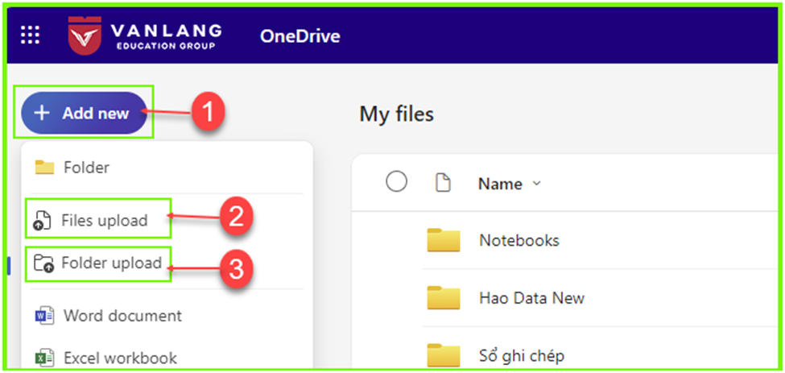This screenshot has width=785, height=373.
Task: Click the yellow Folder icon in menu
Action: (x=44, y=168)
